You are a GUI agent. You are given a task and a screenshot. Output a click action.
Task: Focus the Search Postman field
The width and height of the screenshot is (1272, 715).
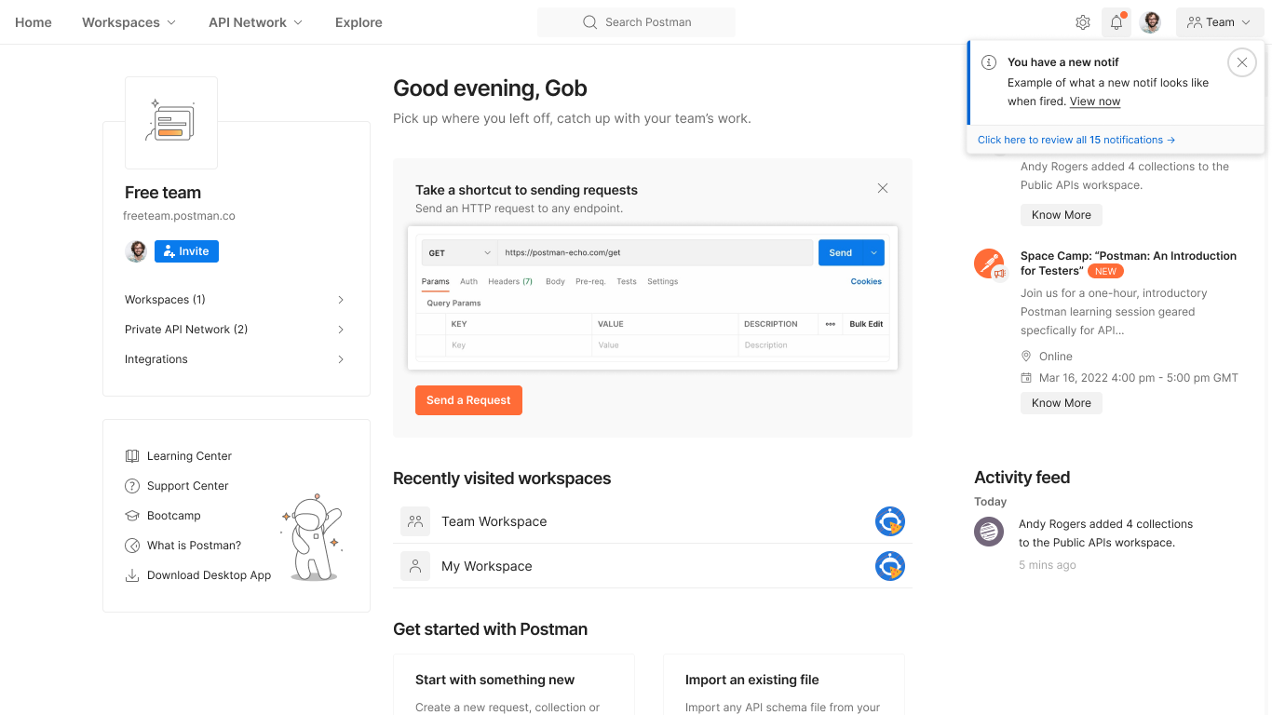[636, 22]
